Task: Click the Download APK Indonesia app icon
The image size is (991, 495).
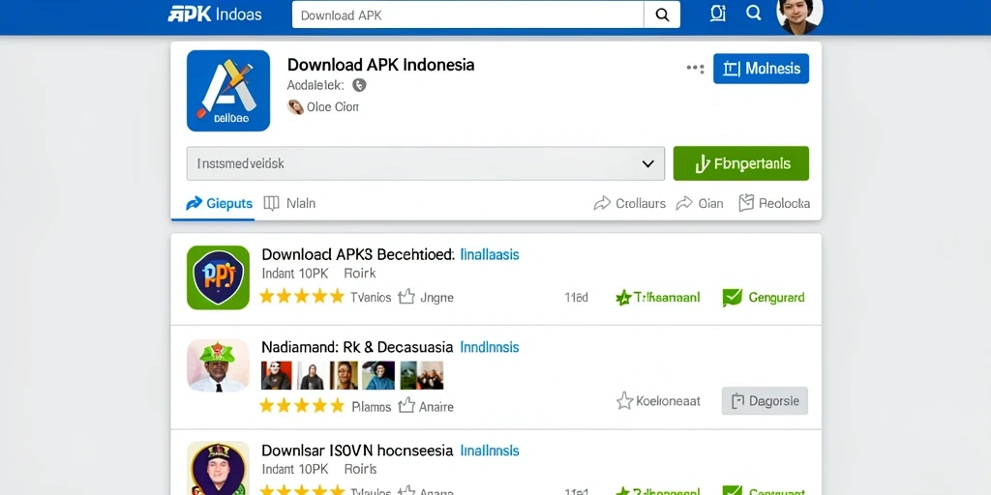Action: click(x=228, y=91)
